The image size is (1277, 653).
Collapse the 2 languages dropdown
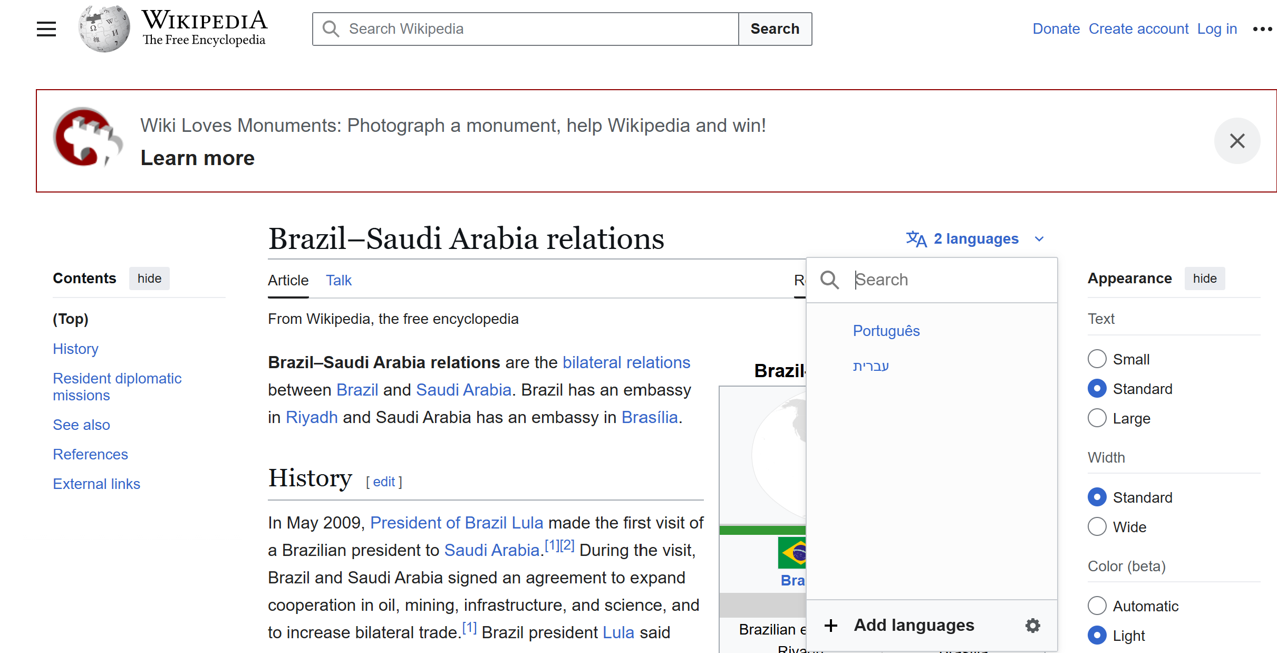tap(976, 239)
